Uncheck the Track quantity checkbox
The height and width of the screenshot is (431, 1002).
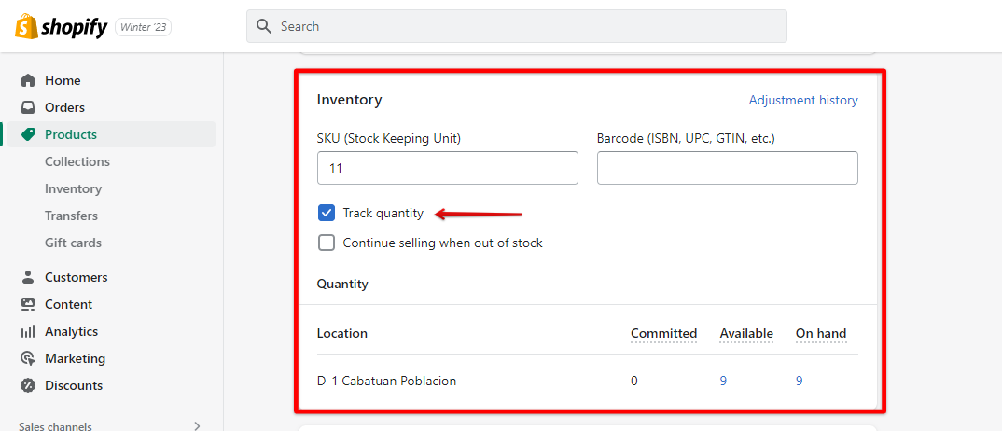tap(327, 213)
